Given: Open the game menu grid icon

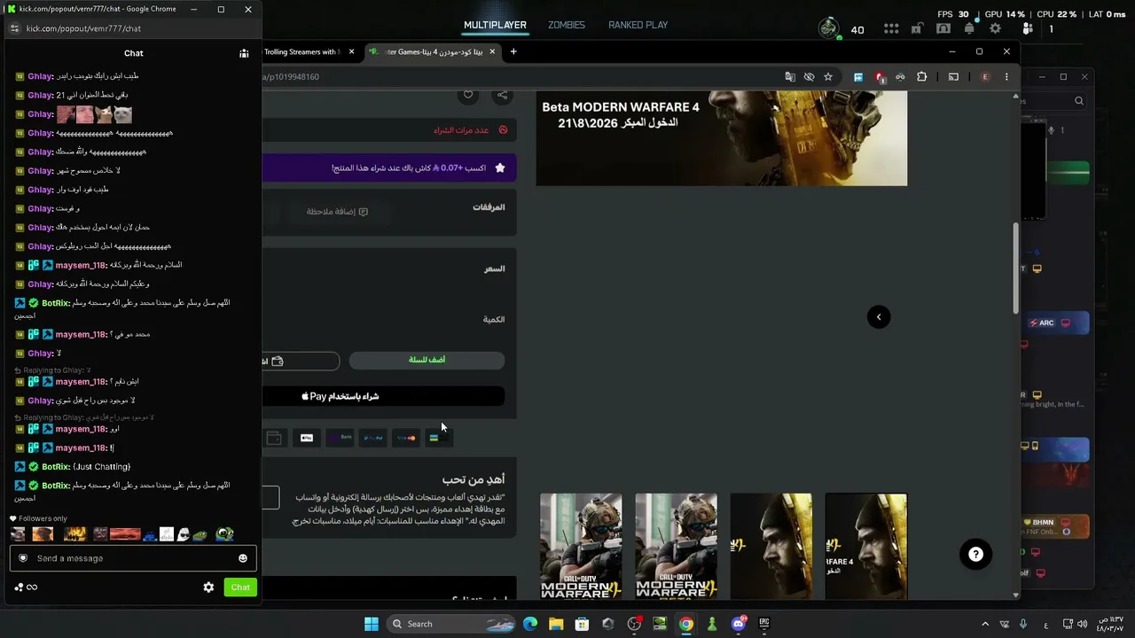Looking at the screenshot, I should (891, 29).
